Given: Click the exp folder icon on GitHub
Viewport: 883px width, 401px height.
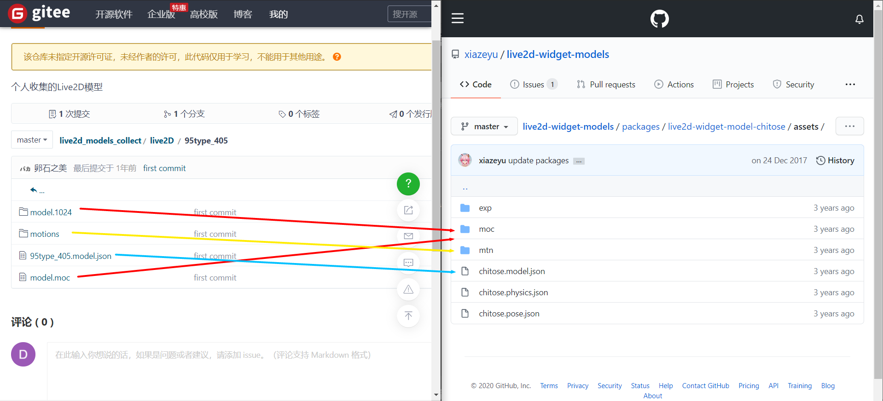Looking at the screenshot, I should [465, 208].
